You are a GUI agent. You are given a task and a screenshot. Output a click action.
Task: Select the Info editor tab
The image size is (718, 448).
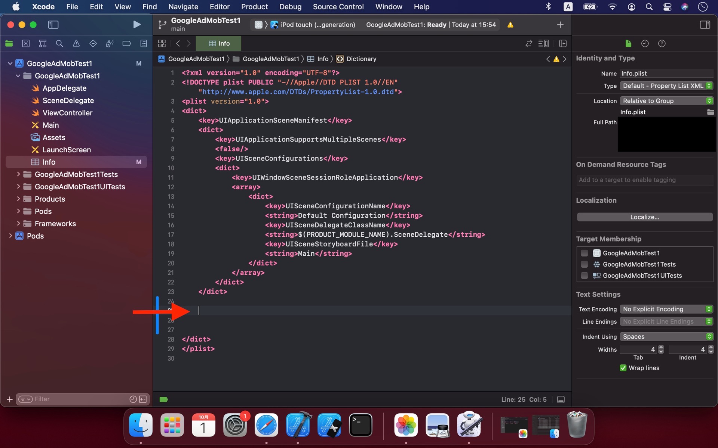(219, 44)
